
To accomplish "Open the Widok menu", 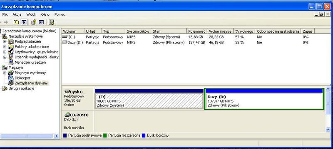I will (x=31, y=14).
